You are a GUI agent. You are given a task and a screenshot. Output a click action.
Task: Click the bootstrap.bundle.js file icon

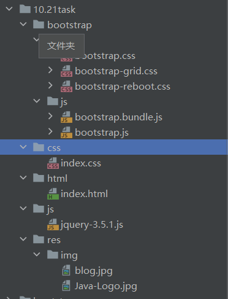point(66,117)
